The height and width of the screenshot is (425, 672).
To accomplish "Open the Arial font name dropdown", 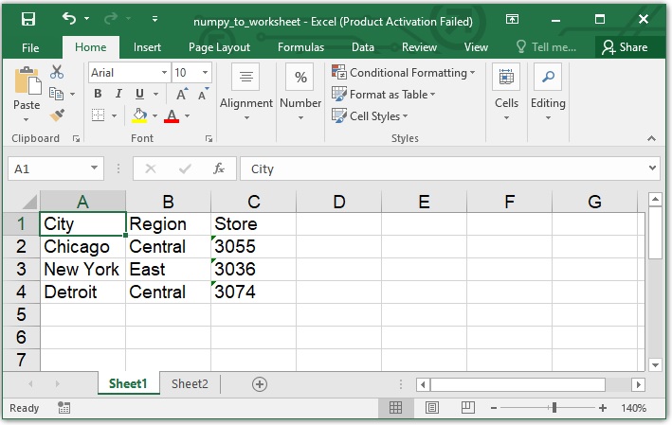I will pyautogui.click(x=164, y=73).
